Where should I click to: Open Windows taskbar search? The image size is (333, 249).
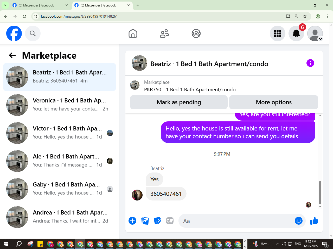pos(19,244)
